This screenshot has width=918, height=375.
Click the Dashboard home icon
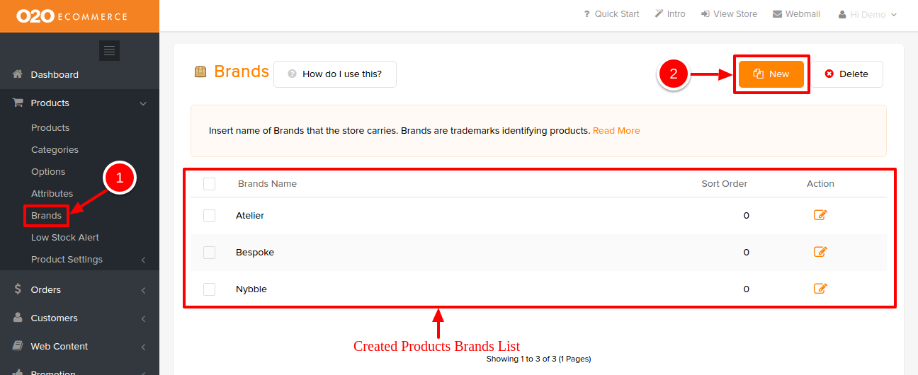[18, 74]
